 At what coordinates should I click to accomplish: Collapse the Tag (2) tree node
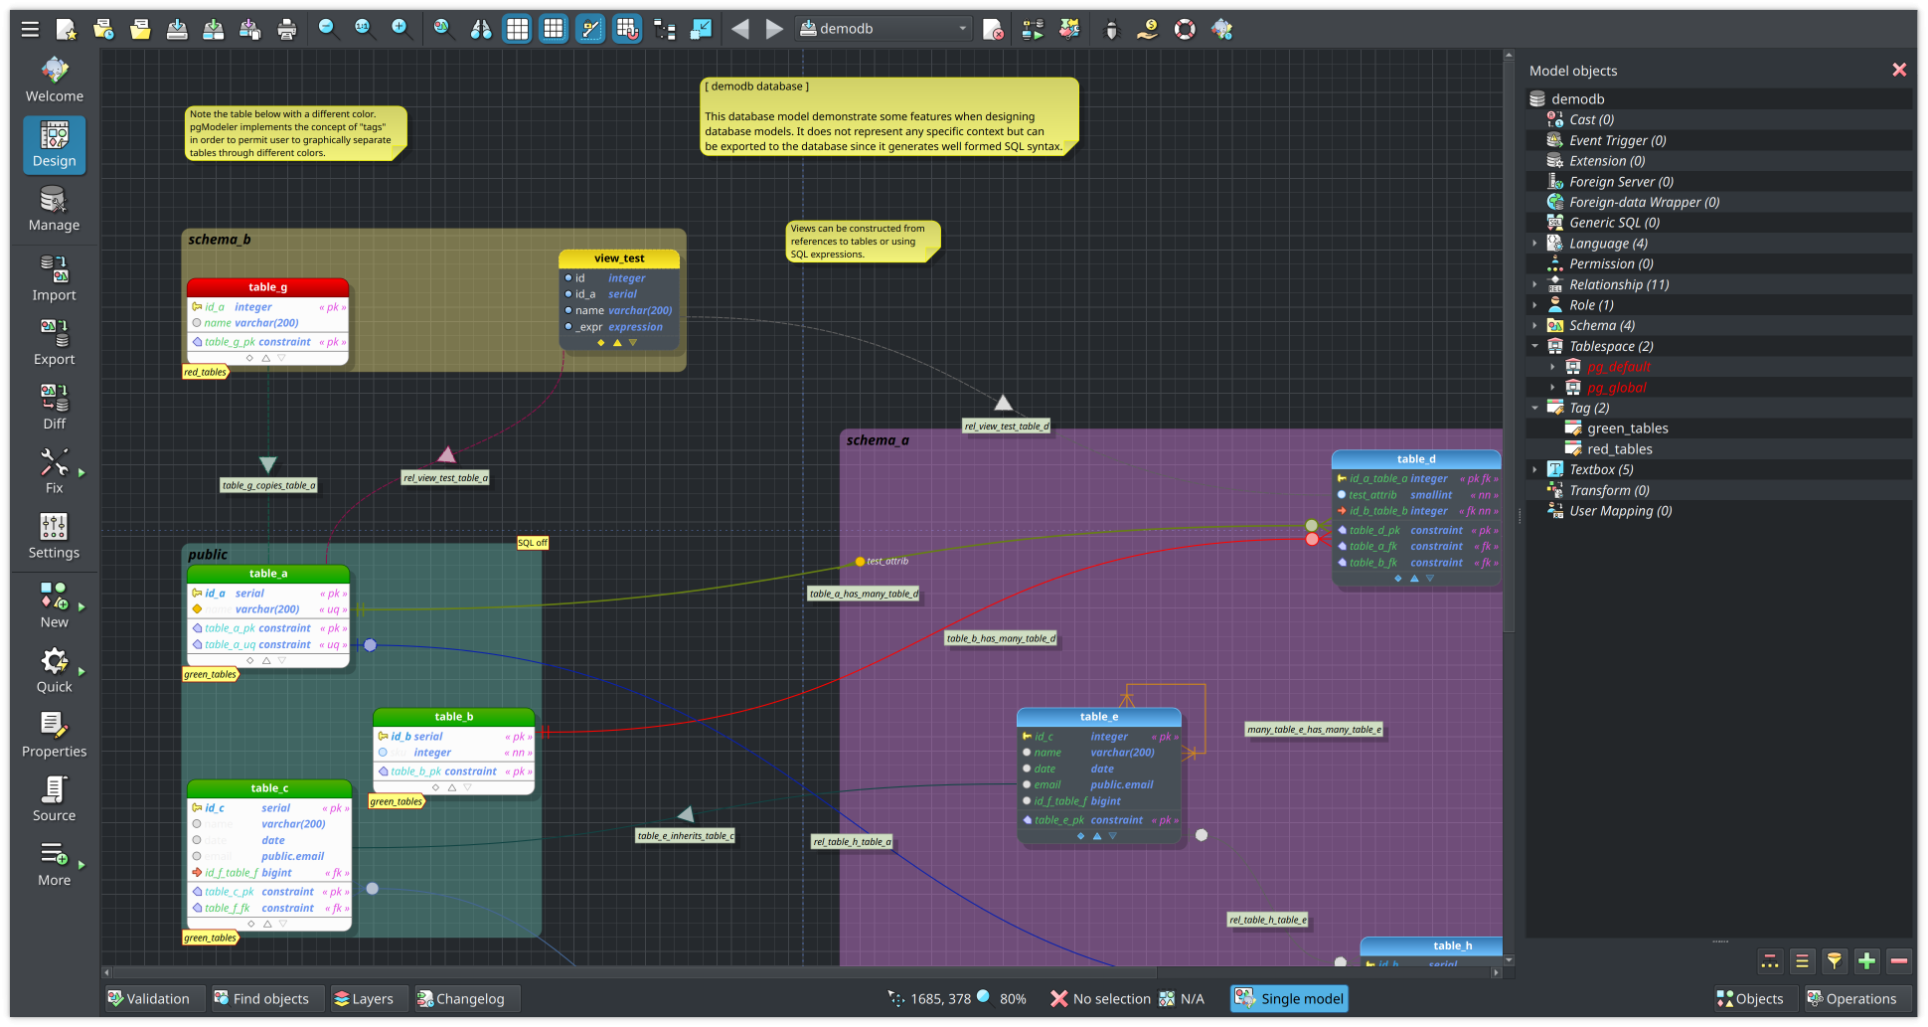pos(1534,408)
